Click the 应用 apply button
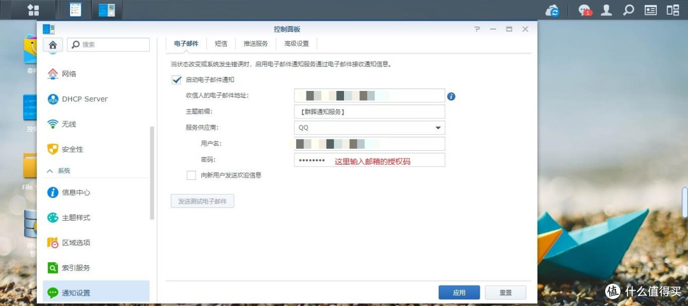This screenshot has height=306, width=688. [x=459, y=293]
